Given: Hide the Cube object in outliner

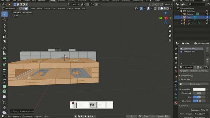Looking at the screenshot, I should 207,17.
